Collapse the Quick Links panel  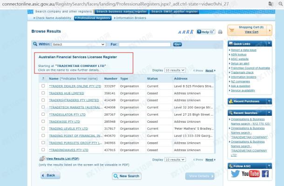click(x=269, y=44)
